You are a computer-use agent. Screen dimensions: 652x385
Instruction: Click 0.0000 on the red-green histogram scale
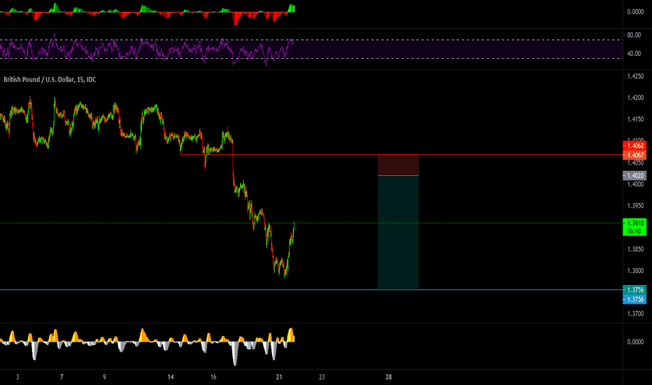pos(635,12)
